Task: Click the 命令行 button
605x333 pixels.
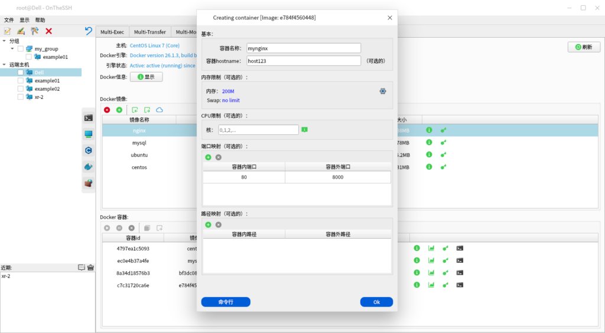Action: pyautogui.click(x=226, y=302)
